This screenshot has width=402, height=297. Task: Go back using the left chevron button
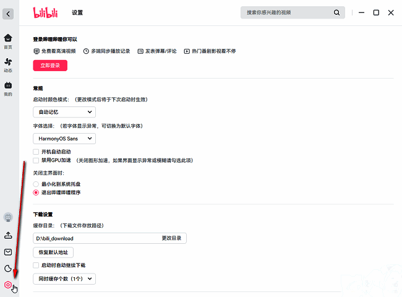point(8,14)
